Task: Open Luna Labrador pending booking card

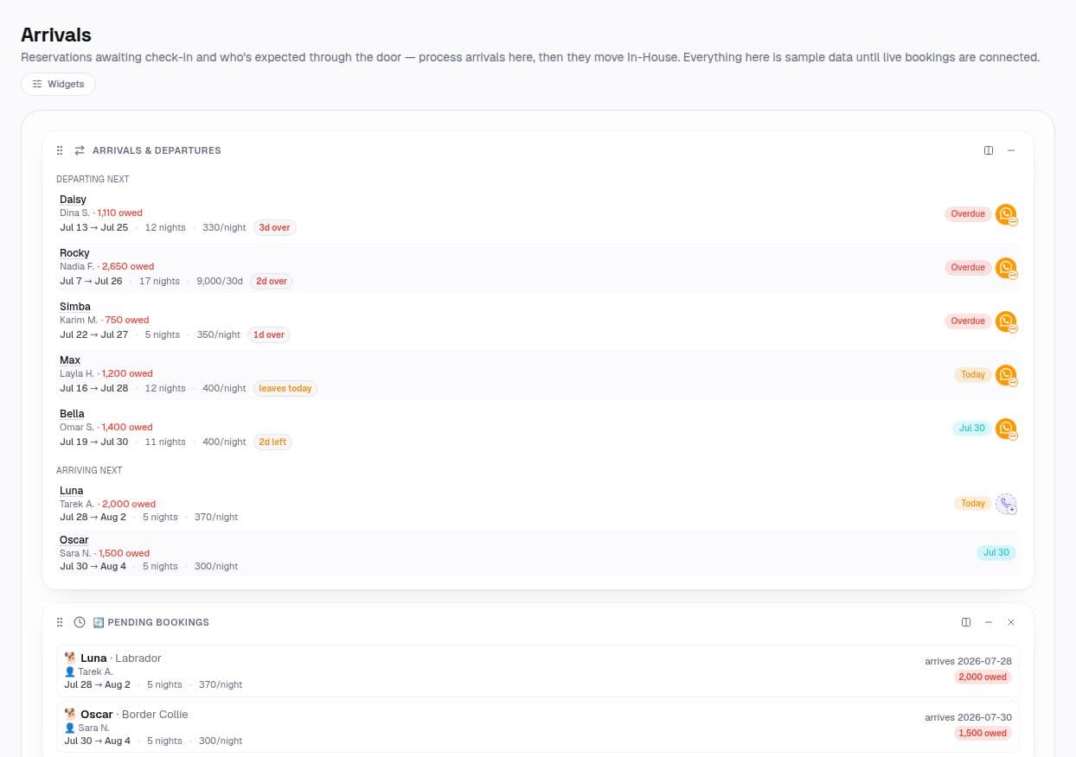Action: (x=537, y=671)
